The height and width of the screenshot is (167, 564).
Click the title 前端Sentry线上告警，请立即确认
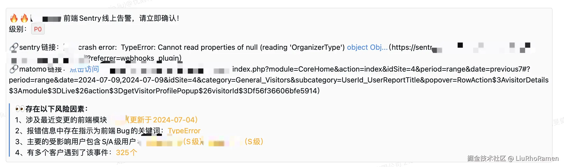pos(121,18)
